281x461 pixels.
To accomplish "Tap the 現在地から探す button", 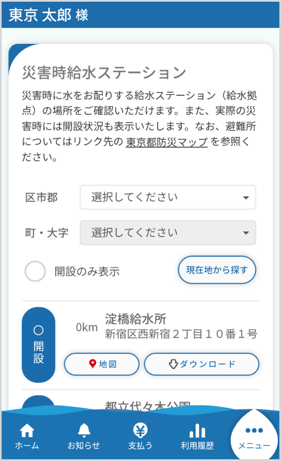I will pos(216,270).
